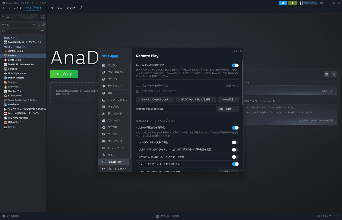Open ダウンロードの管理 at the bottom
The height and width of the screenshot is (220, 342).
[168, 216]
